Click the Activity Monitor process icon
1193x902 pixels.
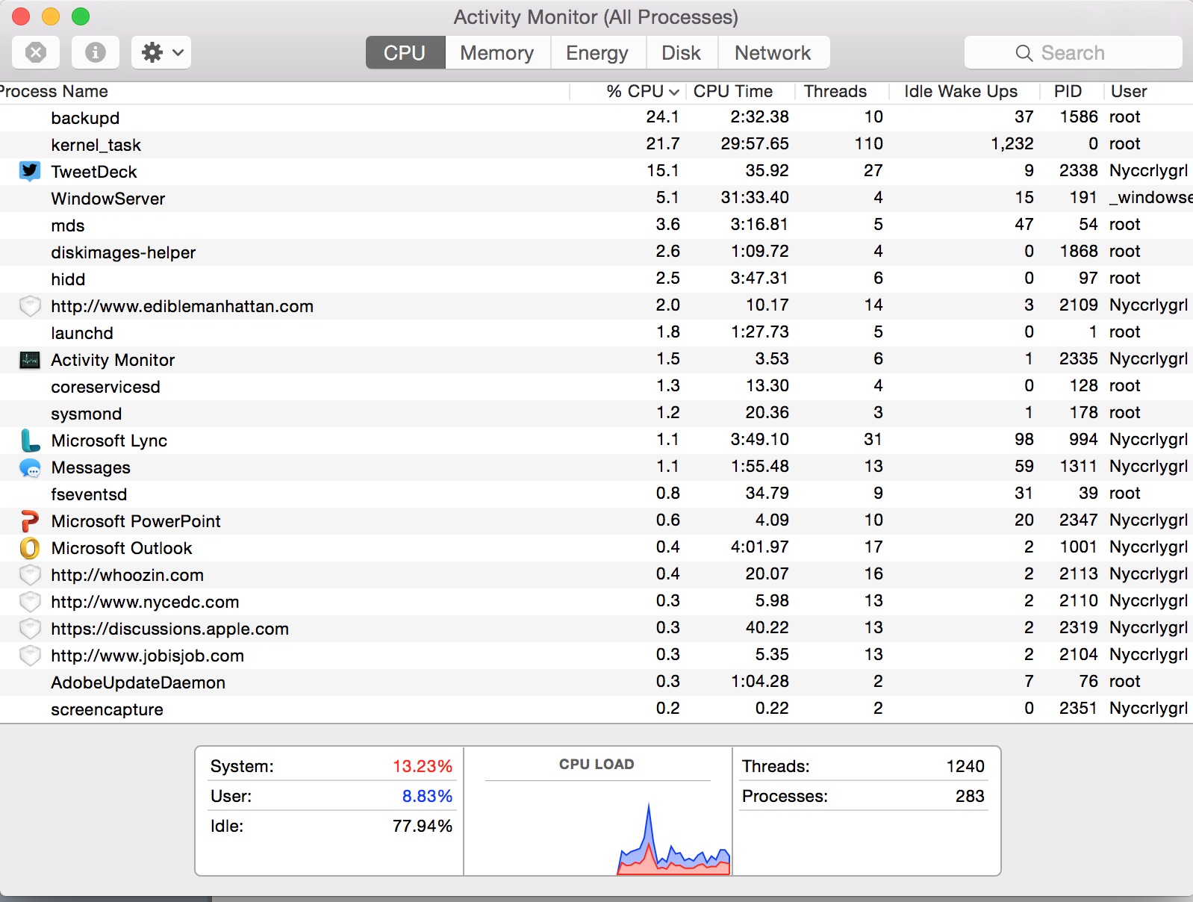(x=30, y=360)
